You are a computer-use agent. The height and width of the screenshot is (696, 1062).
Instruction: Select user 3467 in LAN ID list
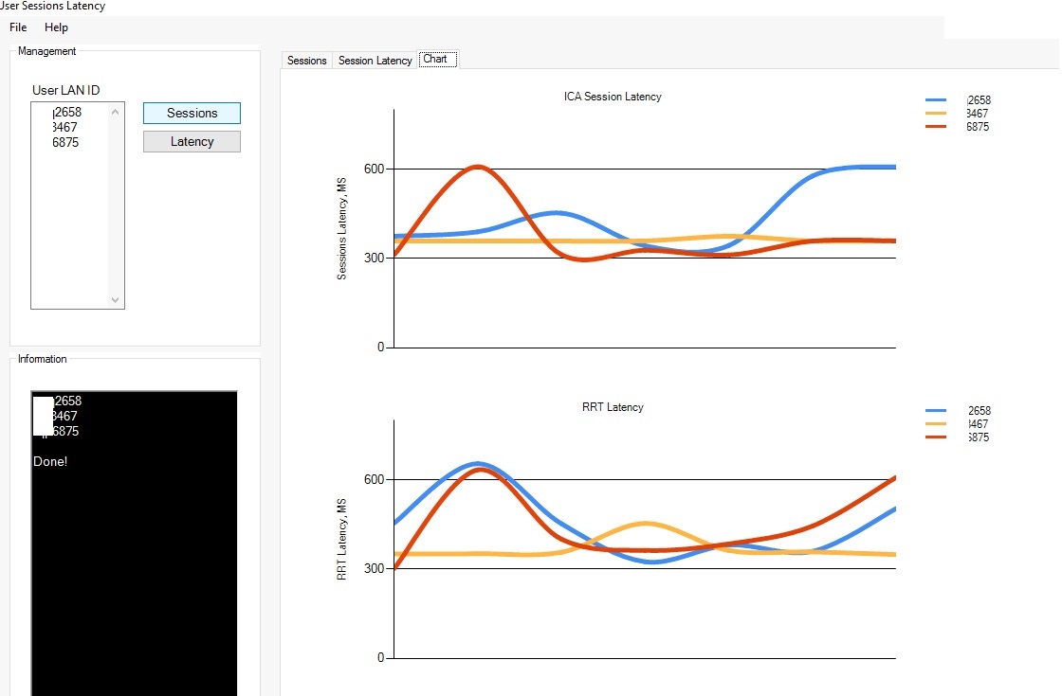pos(65,127)
